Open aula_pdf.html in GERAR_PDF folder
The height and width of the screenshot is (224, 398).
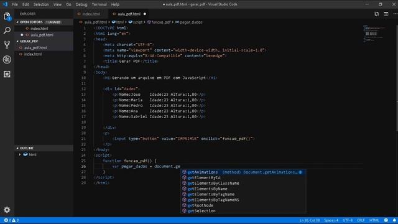coord(44,48)
